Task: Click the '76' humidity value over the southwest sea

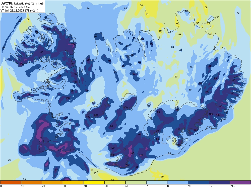Action: [x=9, y=160]
